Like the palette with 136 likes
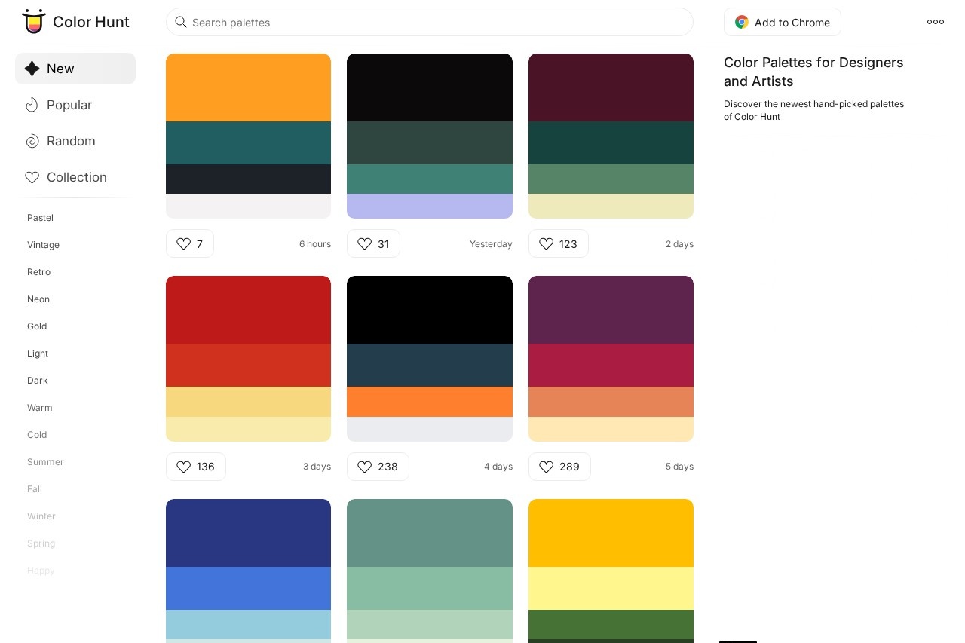The width and height of the screenshot is (965, 643). [196, 467]
